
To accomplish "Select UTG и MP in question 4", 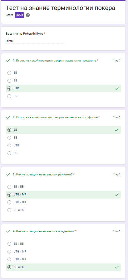I will (9, 252).
